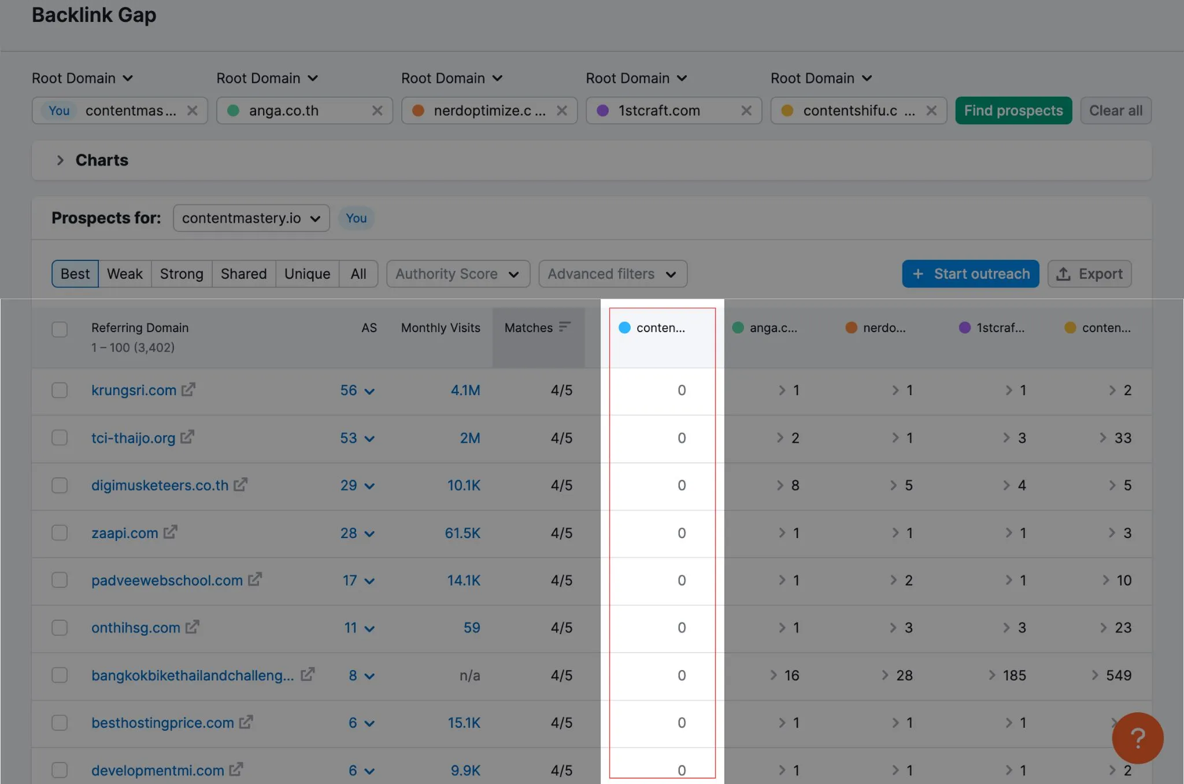Open the orange help question mark

pos(1138,738)
